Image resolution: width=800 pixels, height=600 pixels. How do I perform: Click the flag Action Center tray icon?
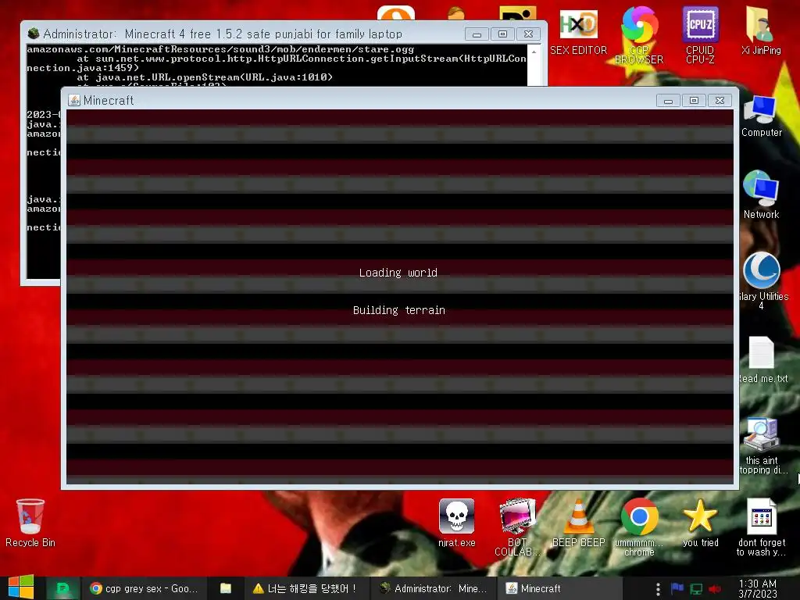[x=677, y=588]
